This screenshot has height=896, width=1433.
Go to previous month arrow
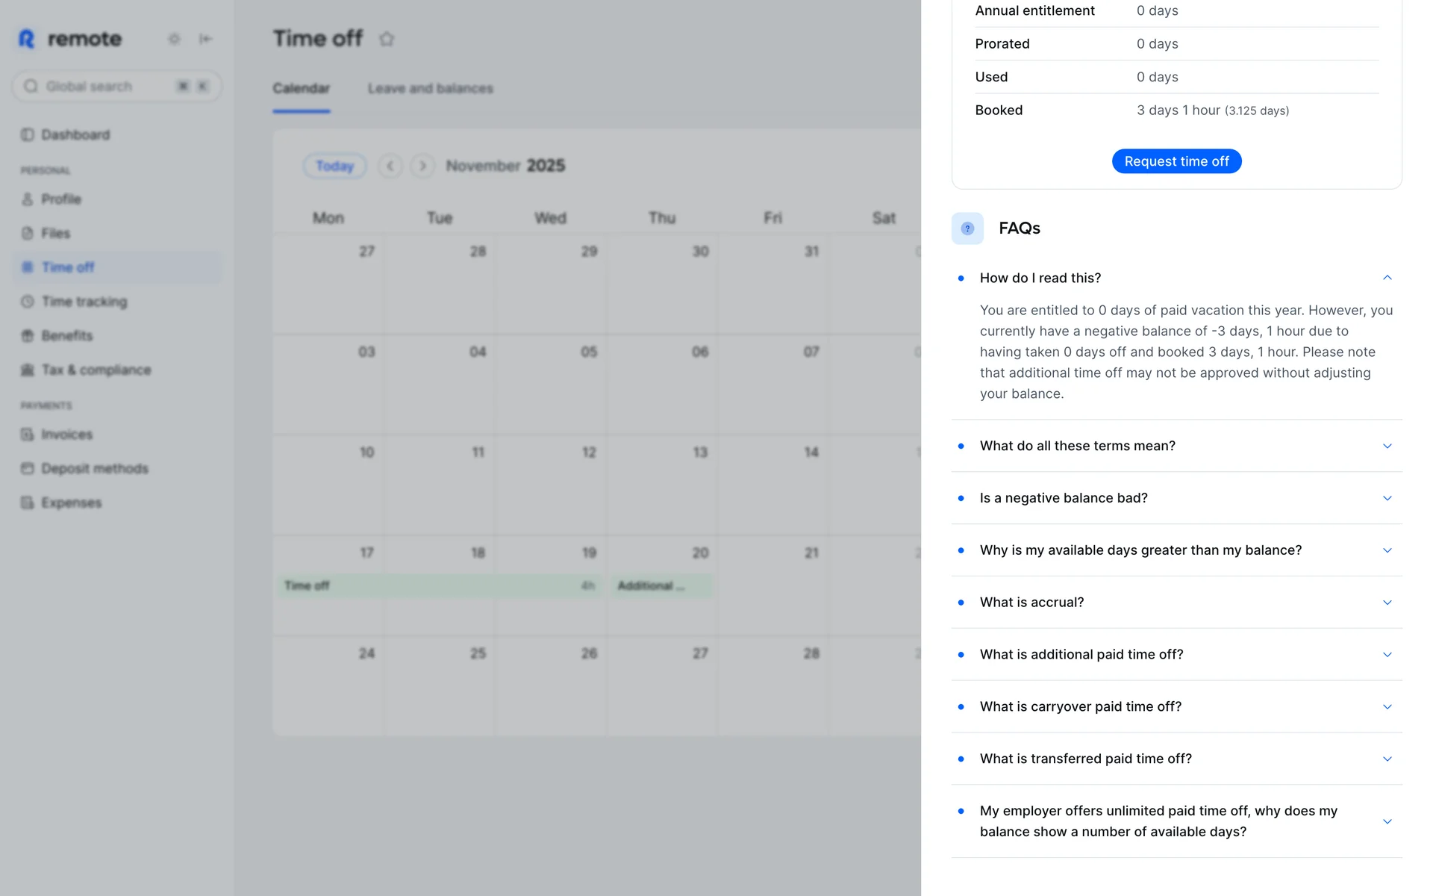(390, 166)
